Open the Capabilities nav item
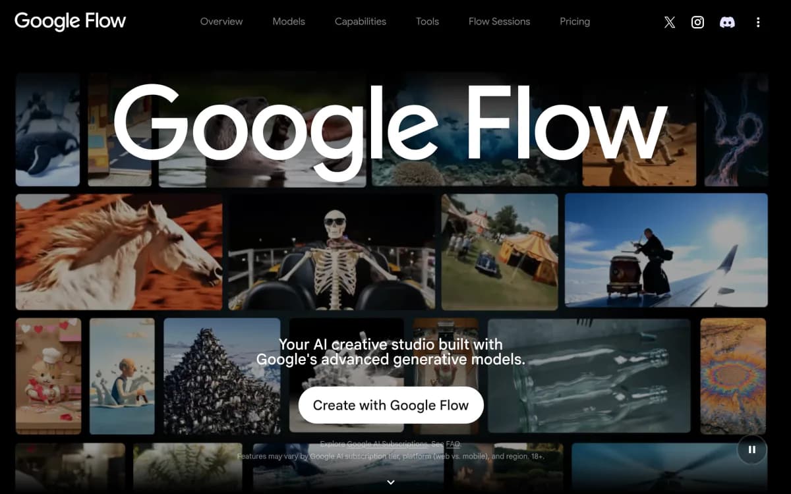 (361, 22)
